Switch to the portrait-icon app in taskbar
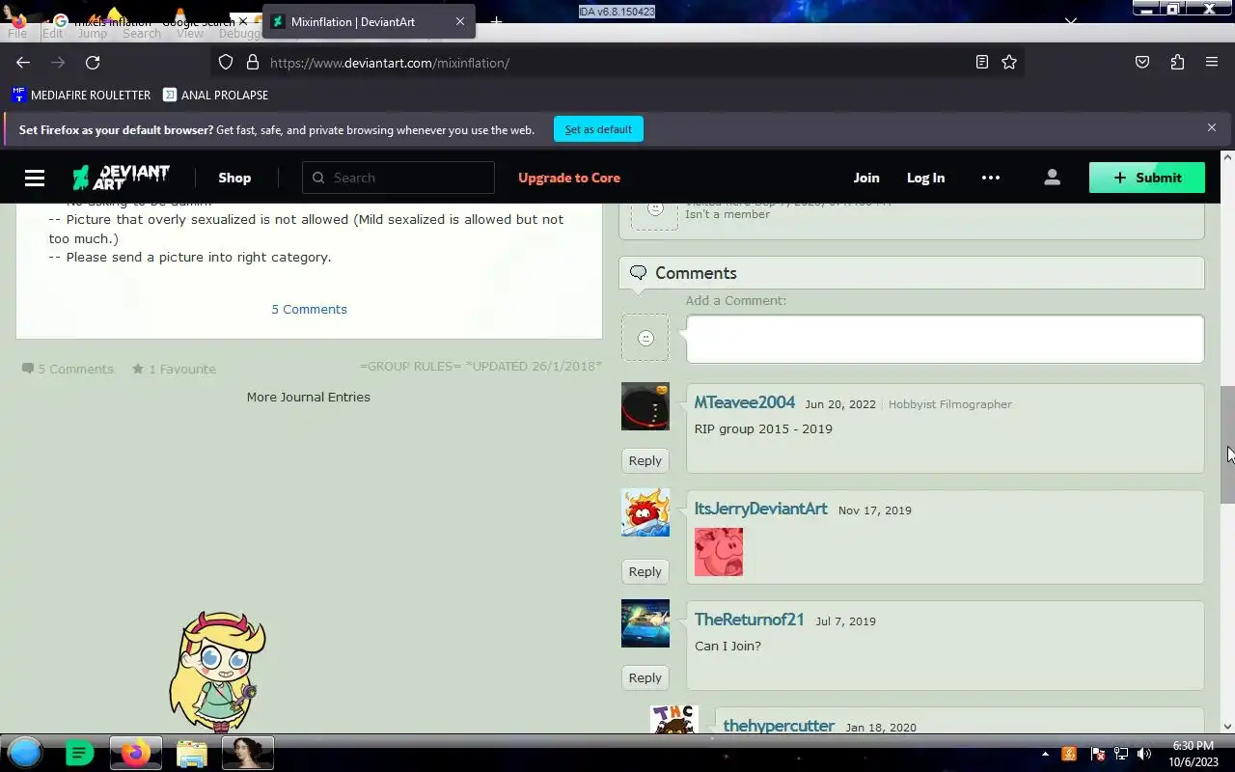Screen dimensions: 1235x772 coord(248,753)
